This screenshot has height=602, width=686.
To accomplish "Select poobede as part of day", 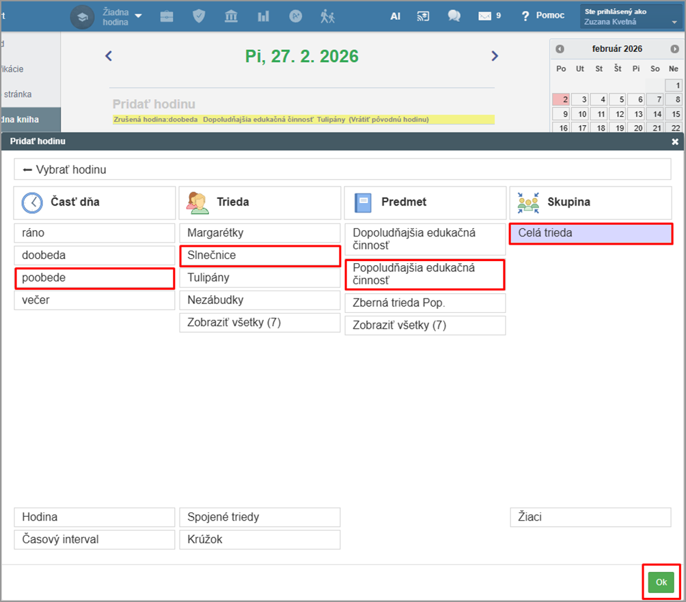I will click(x=94, y=278).
